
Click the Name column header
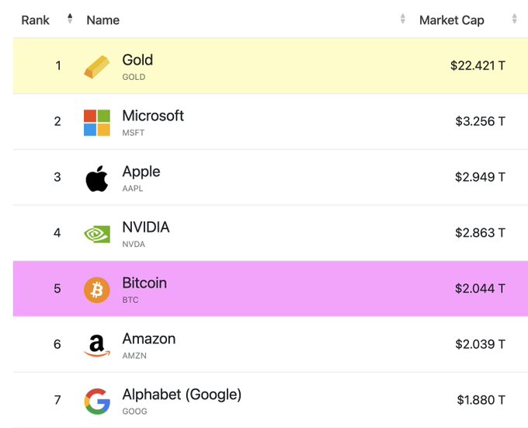tap(103, 20)
